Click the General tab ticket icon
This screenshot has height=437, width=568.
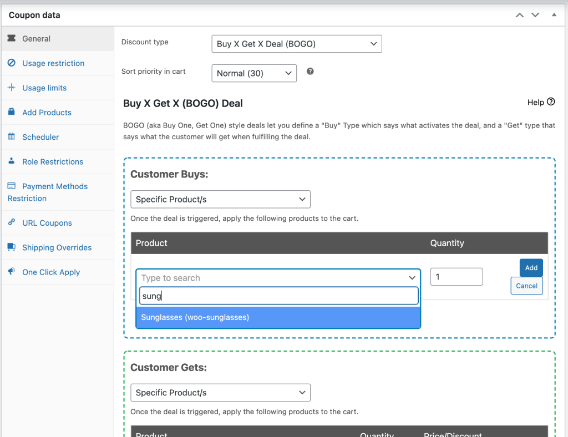tap(12, 38)
